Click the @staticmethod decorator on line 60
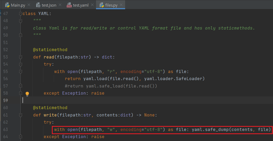 click(50, 108)
